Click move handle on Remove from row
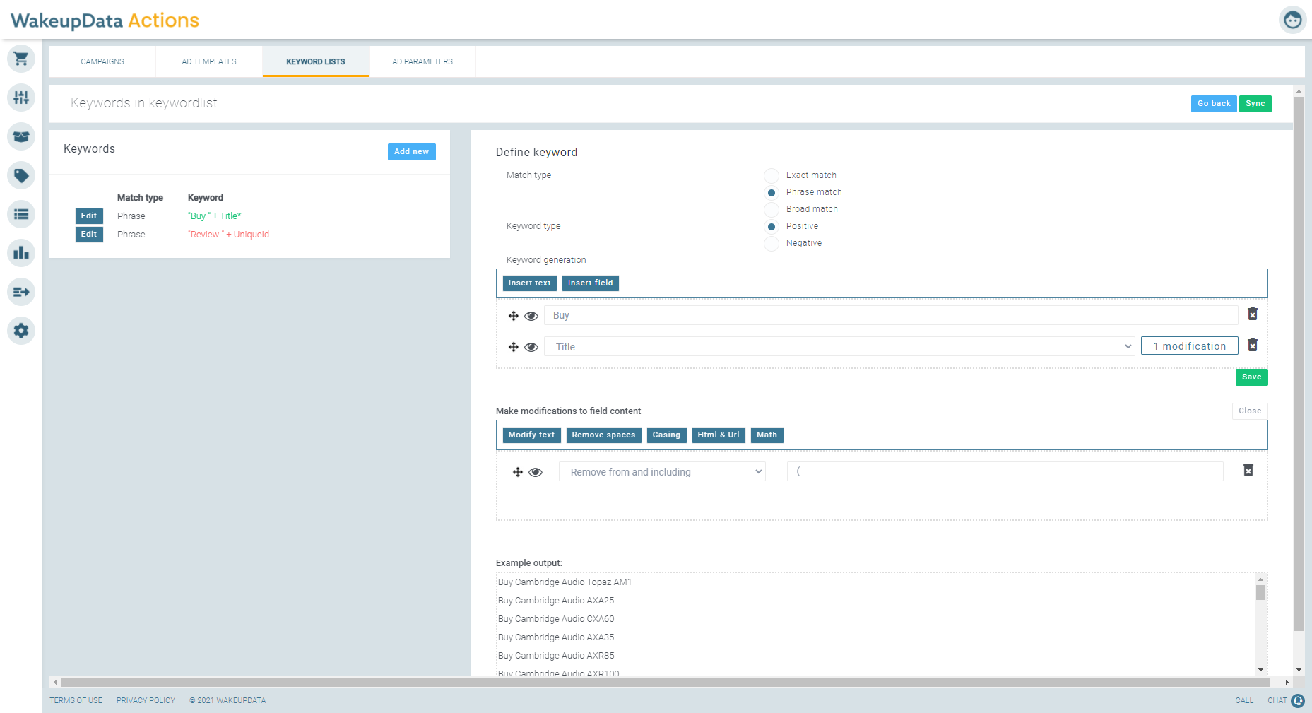The width and height of the screenshot is (1312, 713). coord(518,472)
